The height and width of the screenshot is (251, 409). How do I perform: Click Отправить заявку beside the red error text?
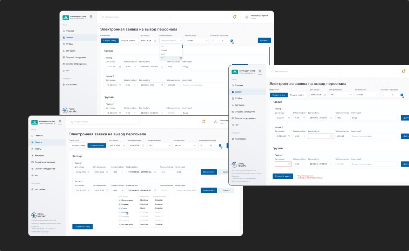tap(283, 176)
